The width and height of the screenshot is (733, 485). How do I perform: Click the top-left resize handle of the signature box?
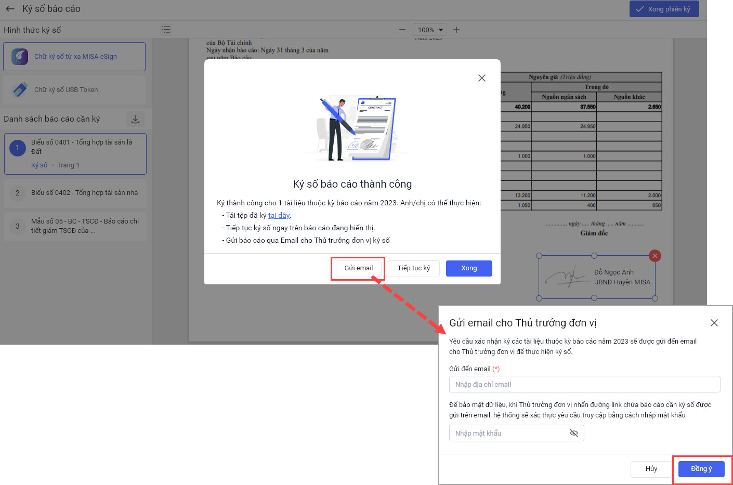point(539,256)
